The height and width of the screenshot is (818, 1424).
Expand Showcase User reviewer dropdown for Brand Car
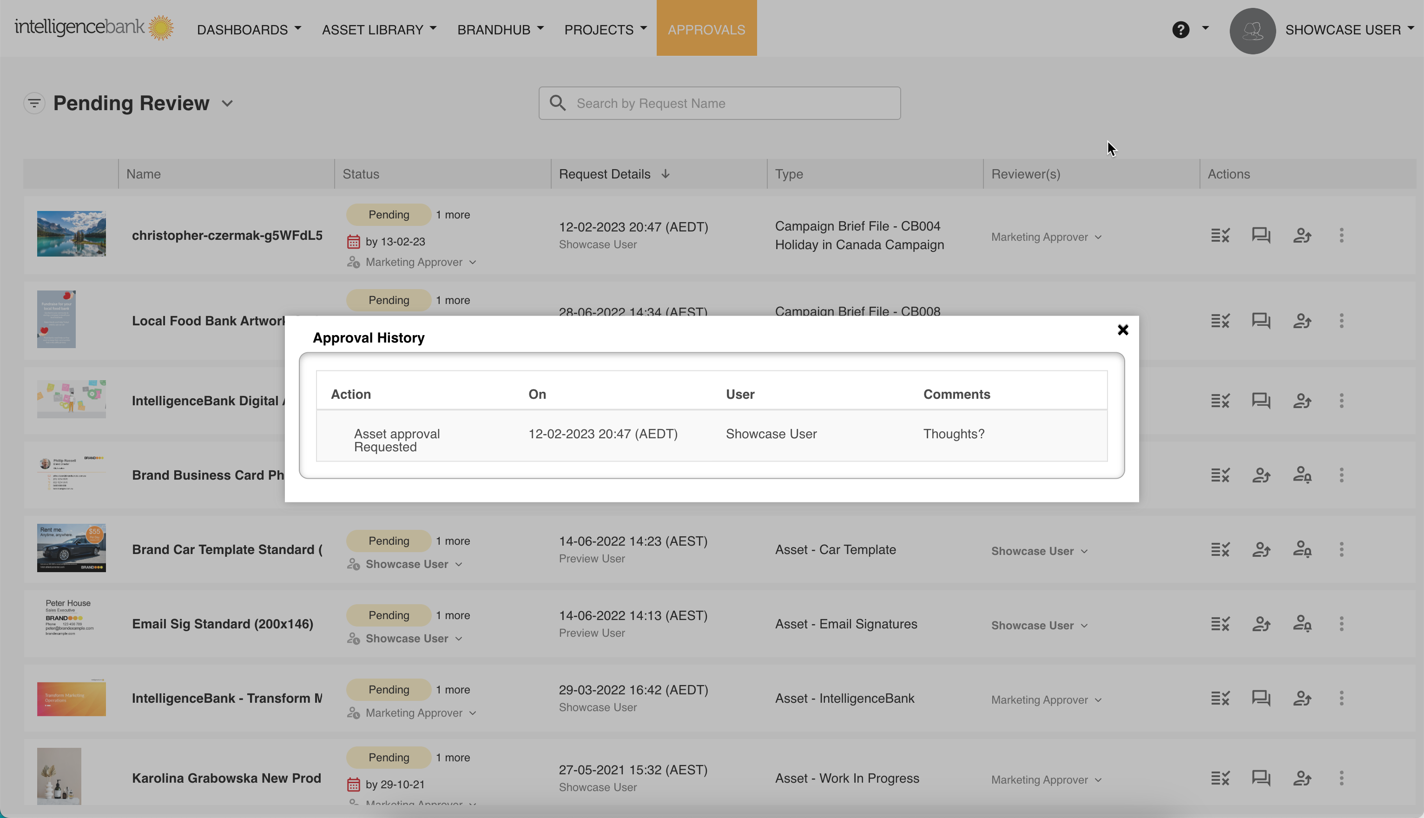point(1084,551)
